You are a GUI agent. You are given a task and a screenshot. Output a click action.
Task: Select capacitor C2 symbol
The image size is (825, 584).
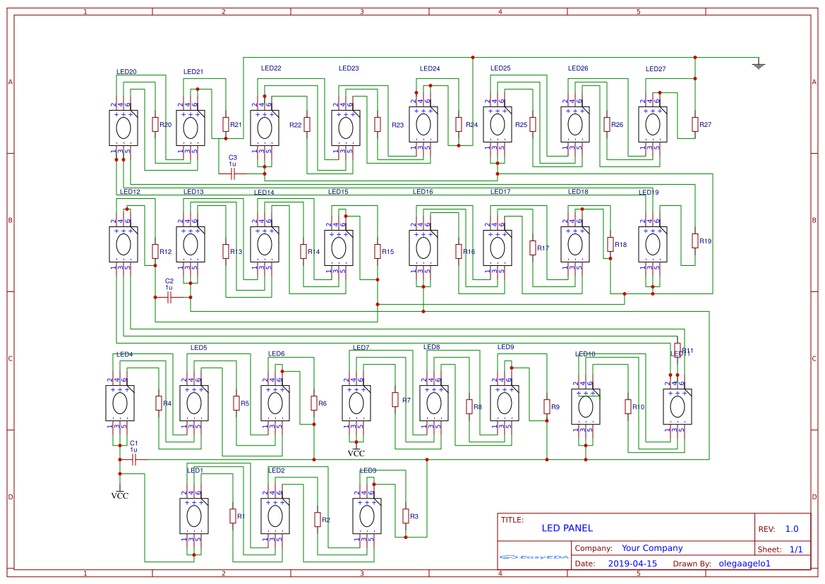click(169, 298)
